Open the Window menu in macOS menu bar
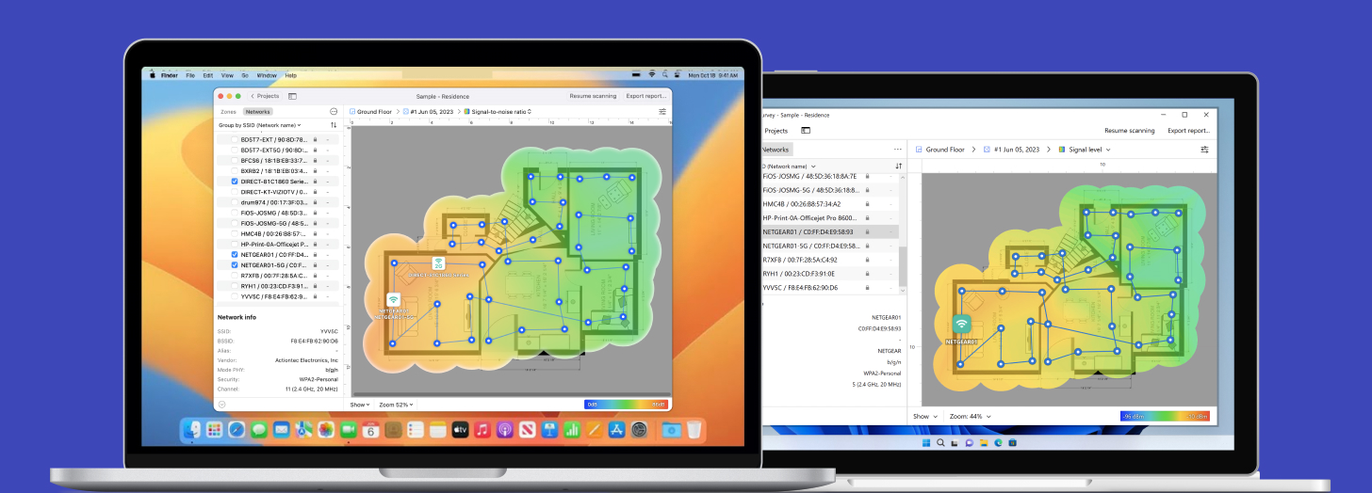 click(x=267, y=74)
